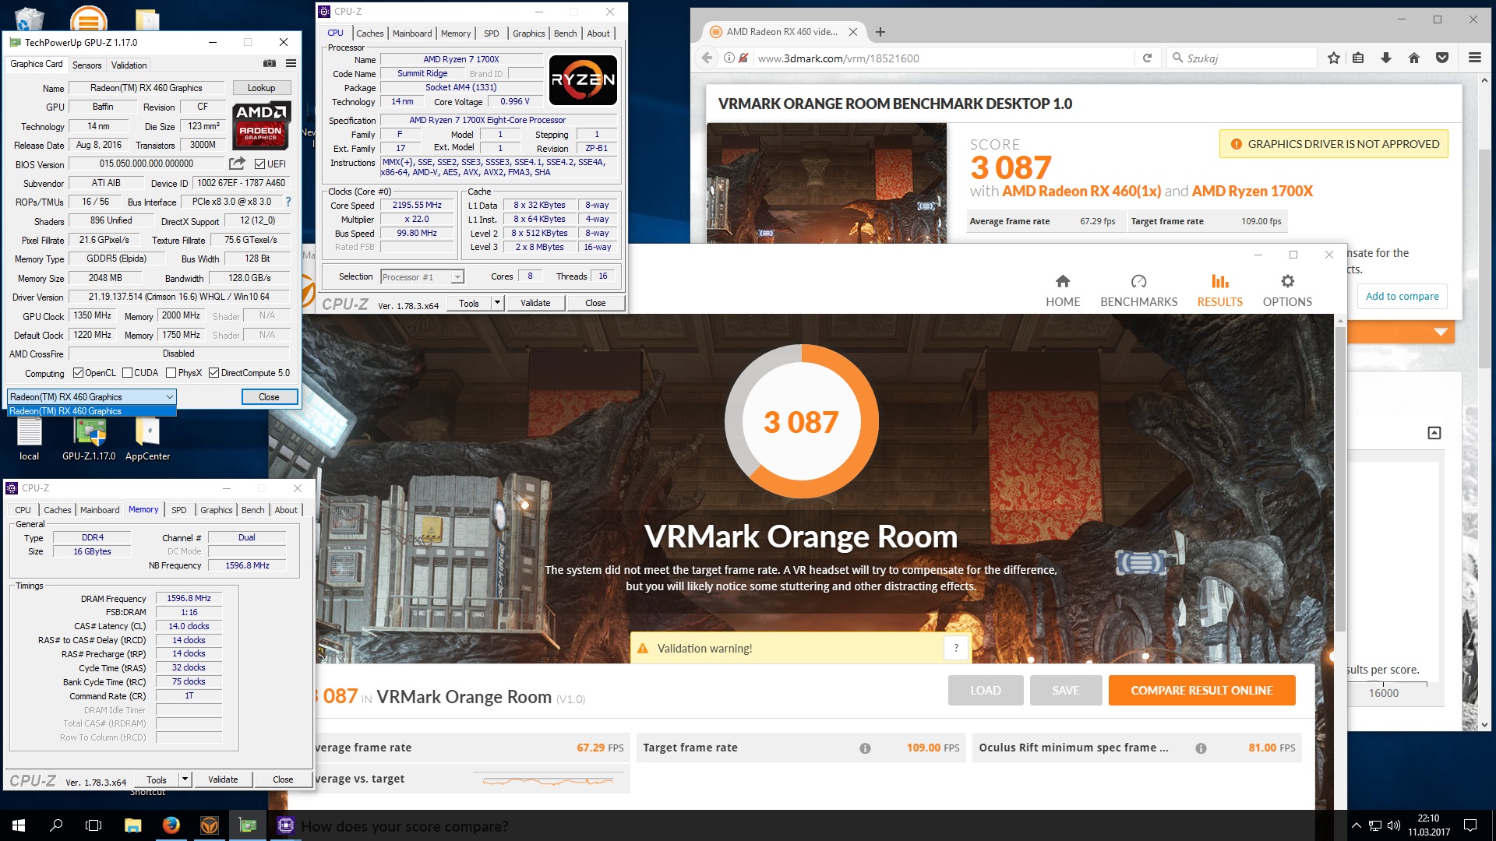Reload the 3dmark page

tap(1147, 58)
